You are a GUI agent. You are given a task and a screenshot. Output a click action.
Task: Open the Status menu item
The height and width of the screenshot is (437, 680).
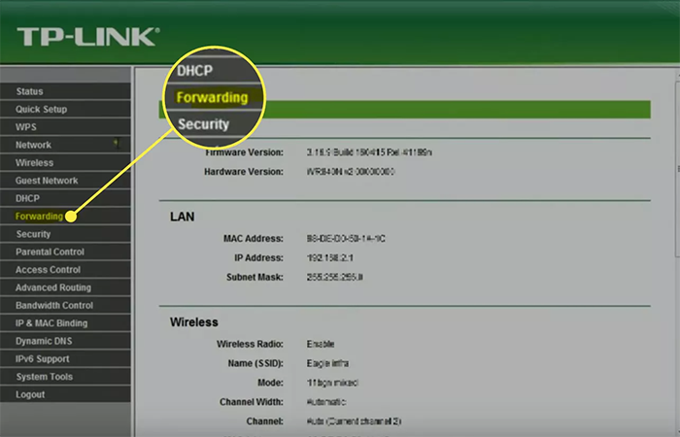(x=30, y=91)
